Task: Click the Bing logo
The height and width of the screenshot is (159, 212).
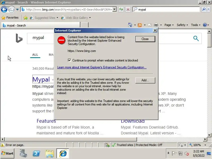Action: click(19, 38)
